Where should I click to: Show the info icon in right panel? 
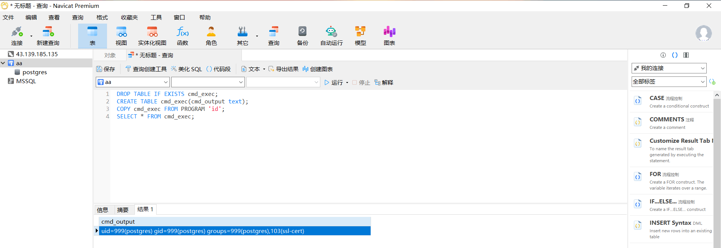(663, 55)
